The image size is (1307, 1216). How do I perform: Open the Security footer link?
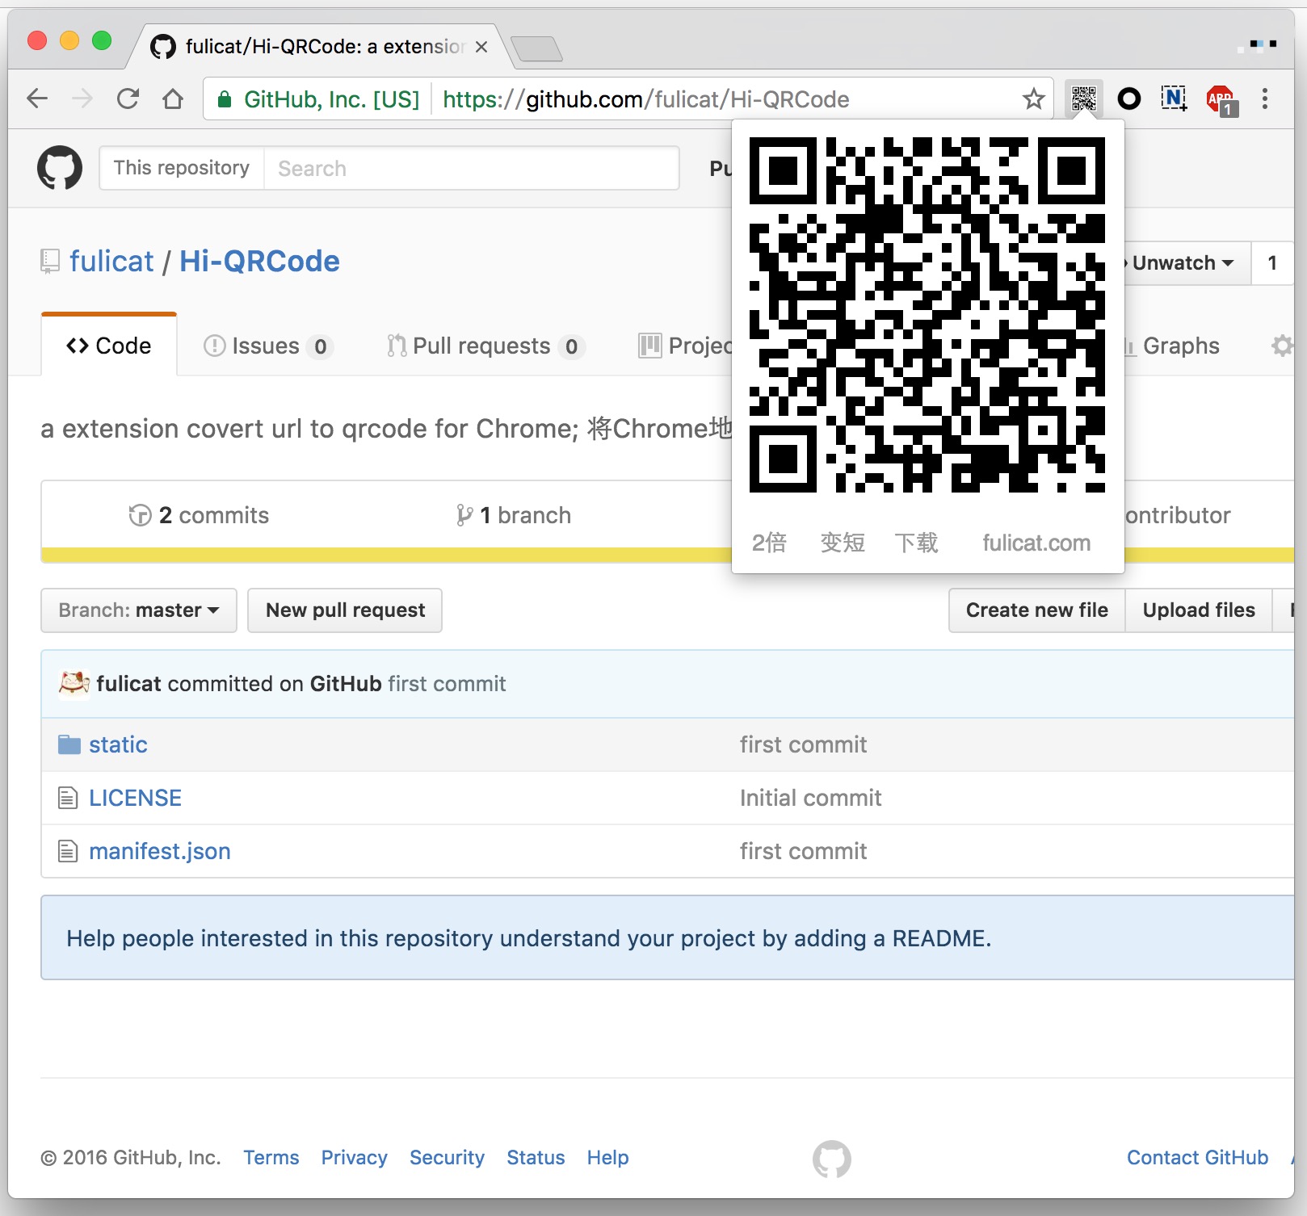[447, 1158]
